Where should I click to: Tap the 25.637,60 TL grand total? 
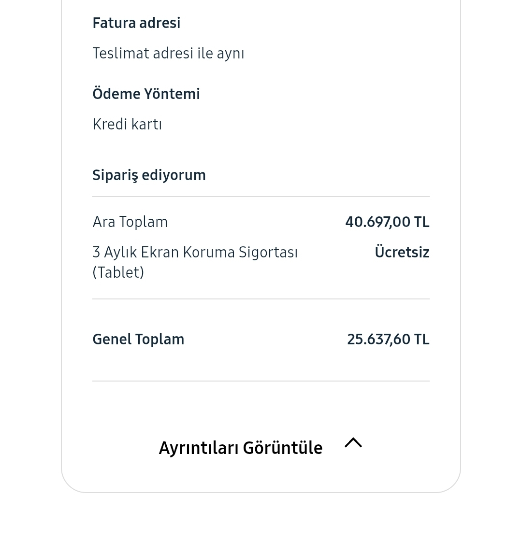click(388, 340)
